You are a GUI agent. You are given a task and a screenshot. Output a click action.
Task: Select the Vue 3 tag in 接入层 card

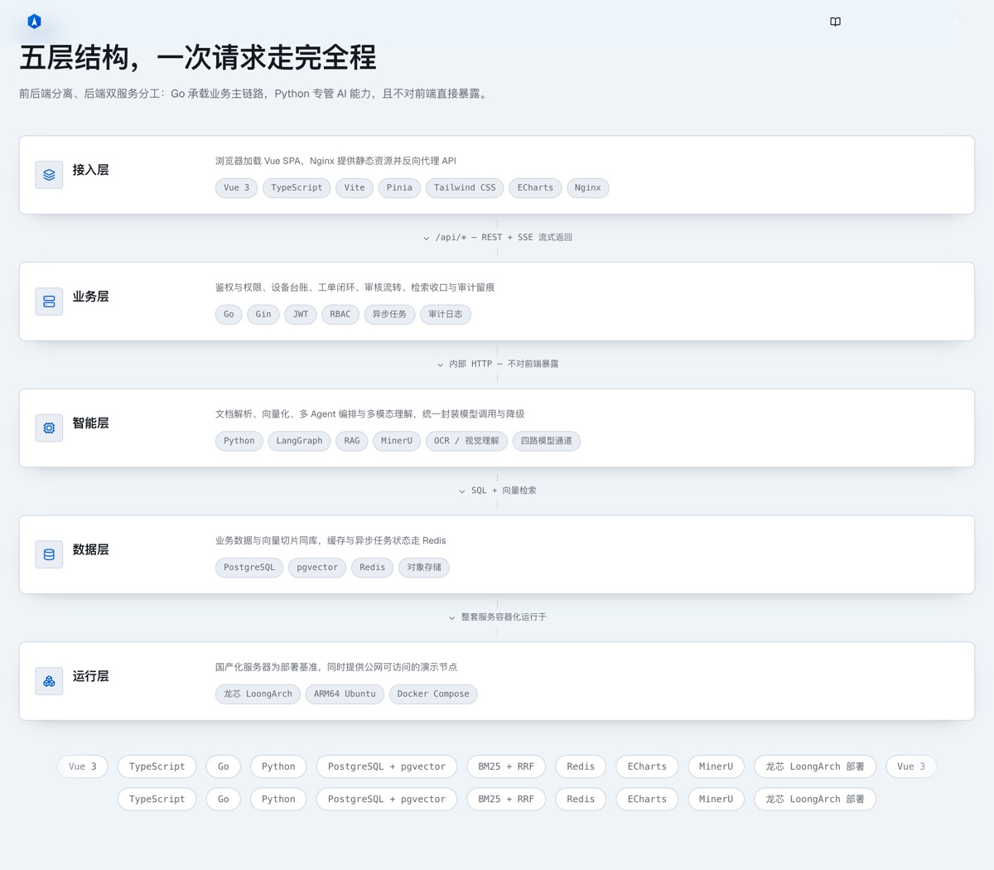coord(237,188)
